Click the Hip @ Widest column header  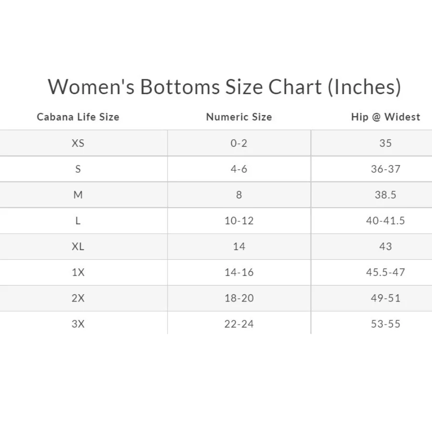coord(385,117)
